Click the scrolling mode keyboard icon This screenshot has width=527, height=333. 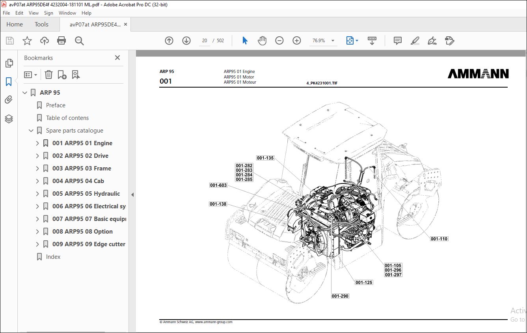372,41
